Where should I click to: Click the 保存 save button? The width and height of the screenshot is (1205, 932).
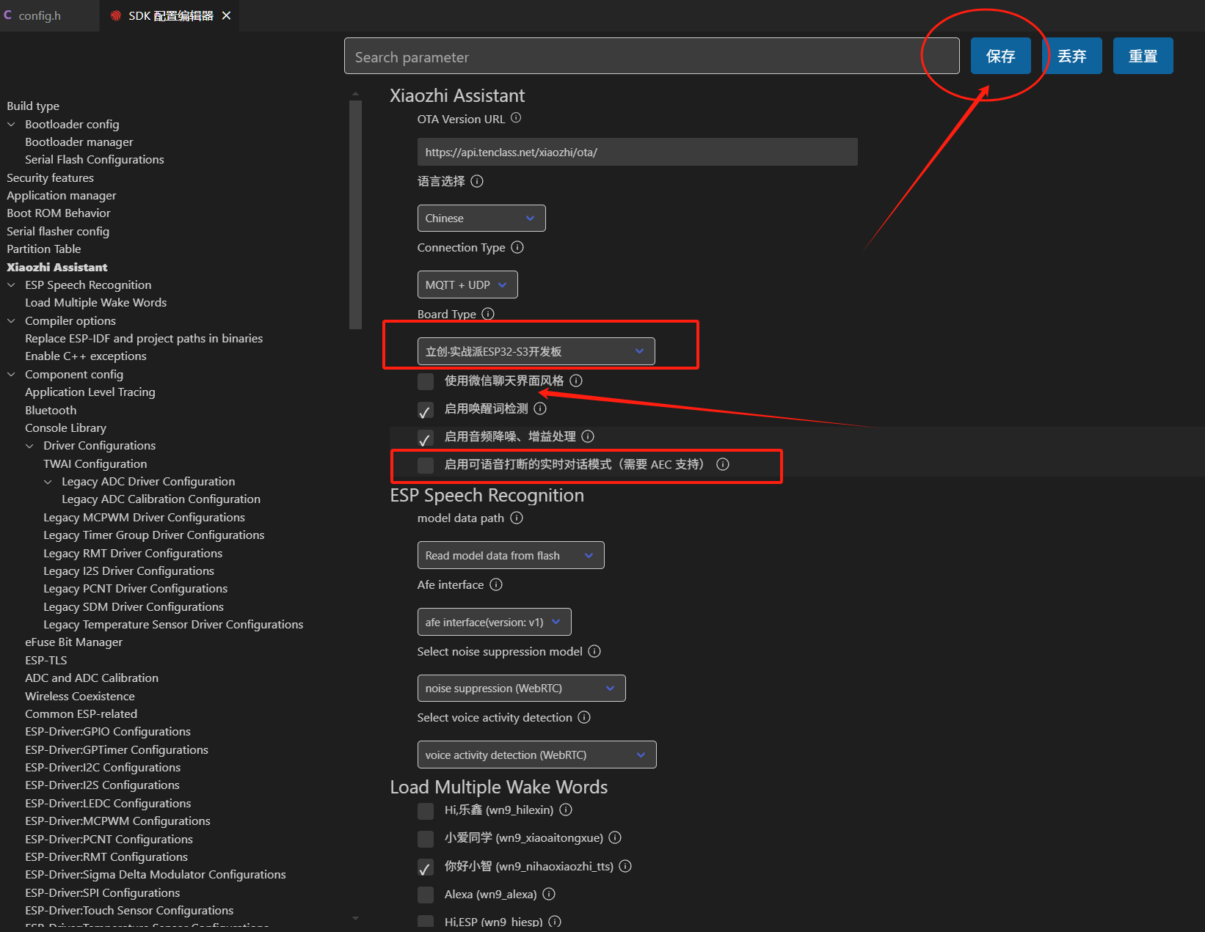[1000, 56]
